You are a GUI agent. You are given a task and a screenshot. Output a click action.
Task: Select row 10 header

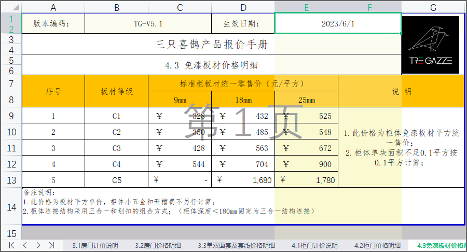[x=11, y=132]
